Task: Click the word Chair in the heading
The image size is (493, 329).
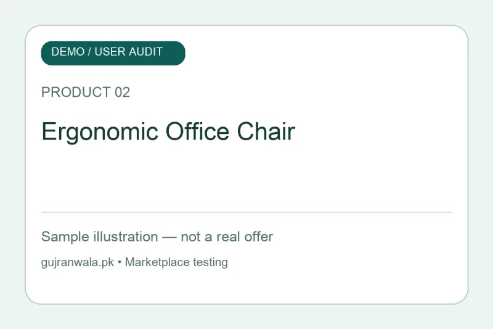Action: pos(266,131)
